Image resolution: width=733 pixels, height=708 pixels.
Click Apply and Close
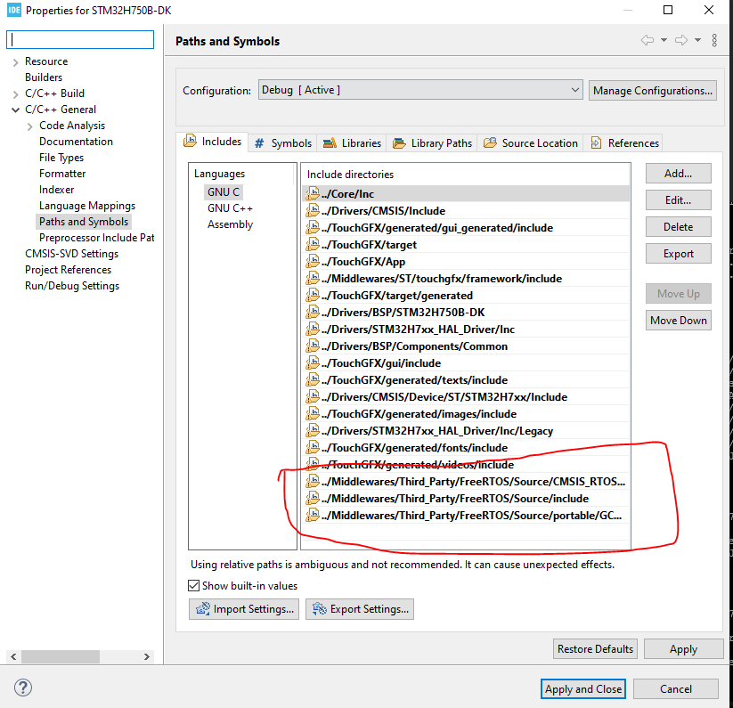coord(583,688)
